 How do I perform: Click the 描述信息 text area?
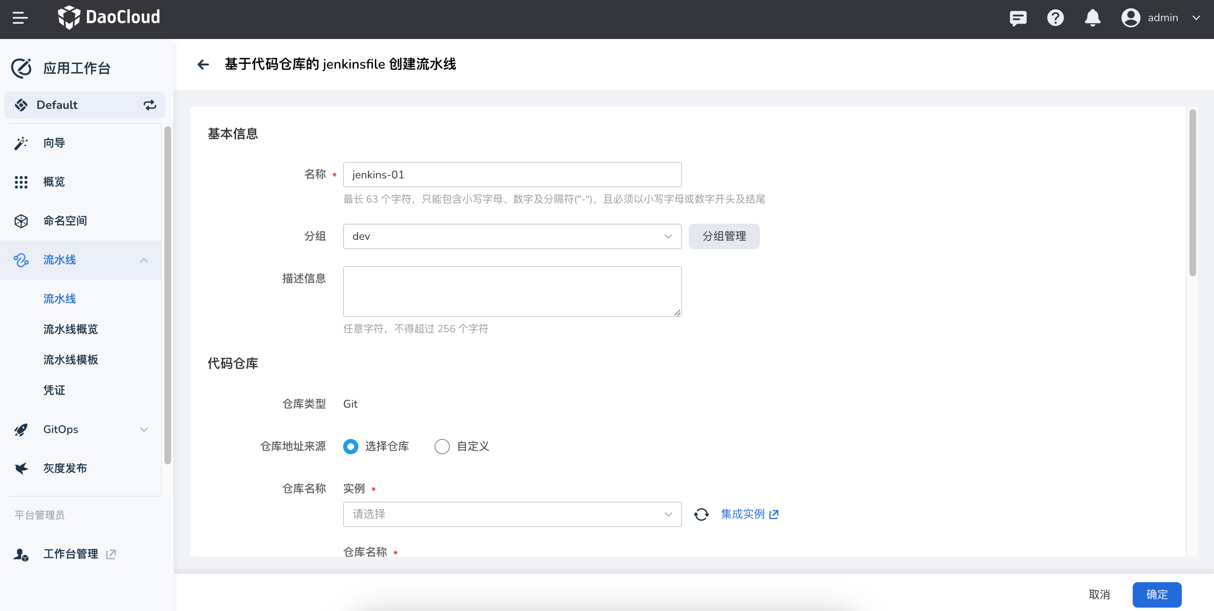coord(512,291)
